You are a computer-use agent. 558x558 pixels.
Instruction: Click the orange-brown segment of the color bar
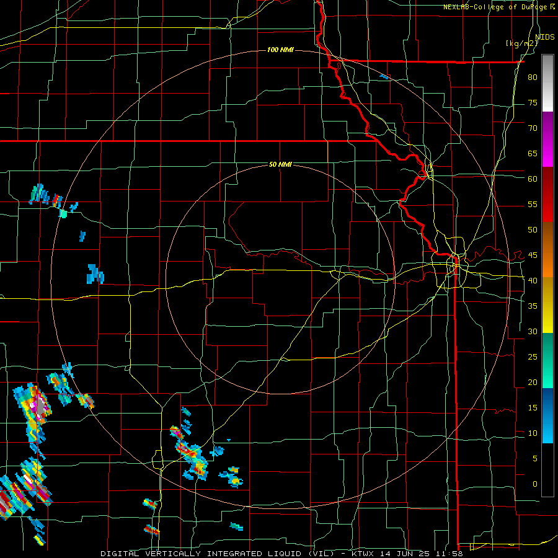(x=547, y=249)
